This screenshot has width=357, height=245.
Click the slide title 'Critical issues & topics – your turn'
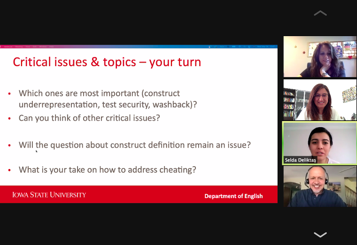point(107,62)
